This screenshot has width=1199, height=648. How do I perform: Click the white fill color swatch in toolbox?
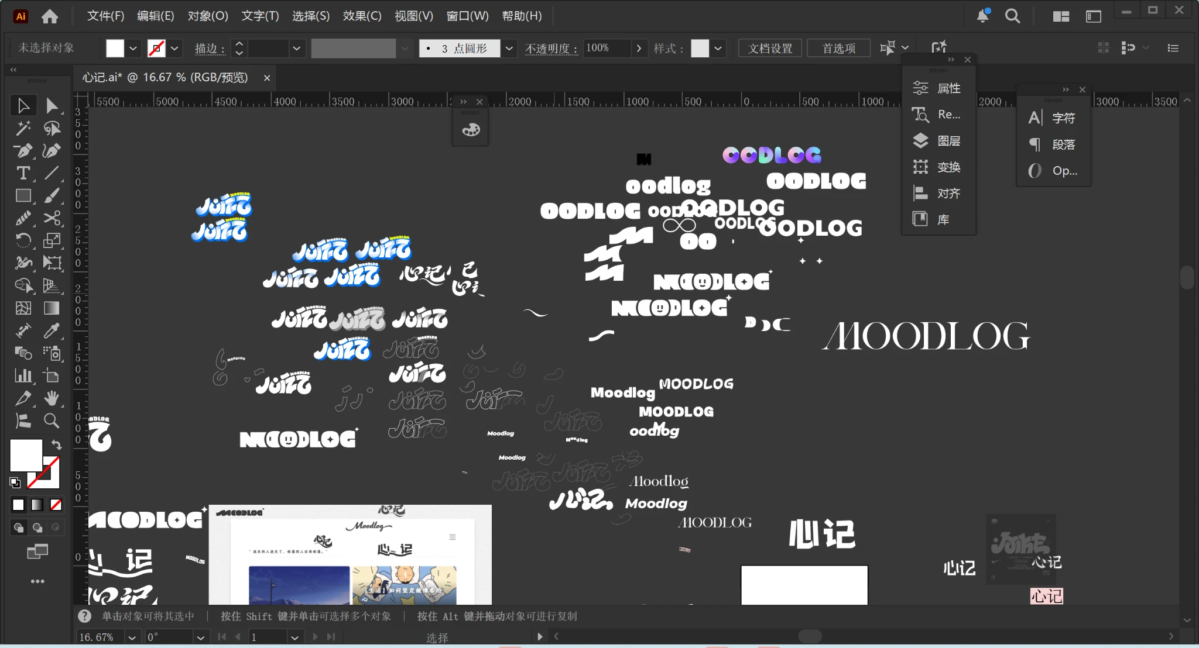click(x=23, y=453)
